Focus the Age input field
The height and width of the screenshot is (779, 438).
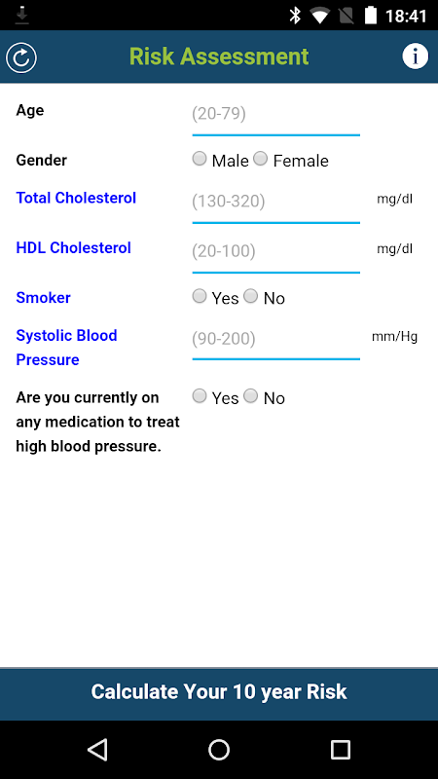click(276, 116)
